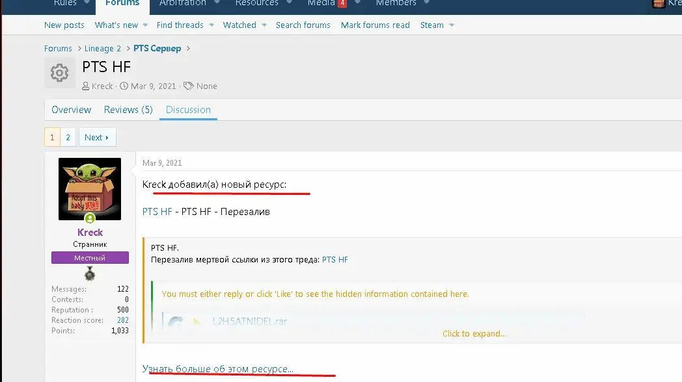682x382 pixels.
Task: Open the user account avatar in header
Action: point(659,4)
